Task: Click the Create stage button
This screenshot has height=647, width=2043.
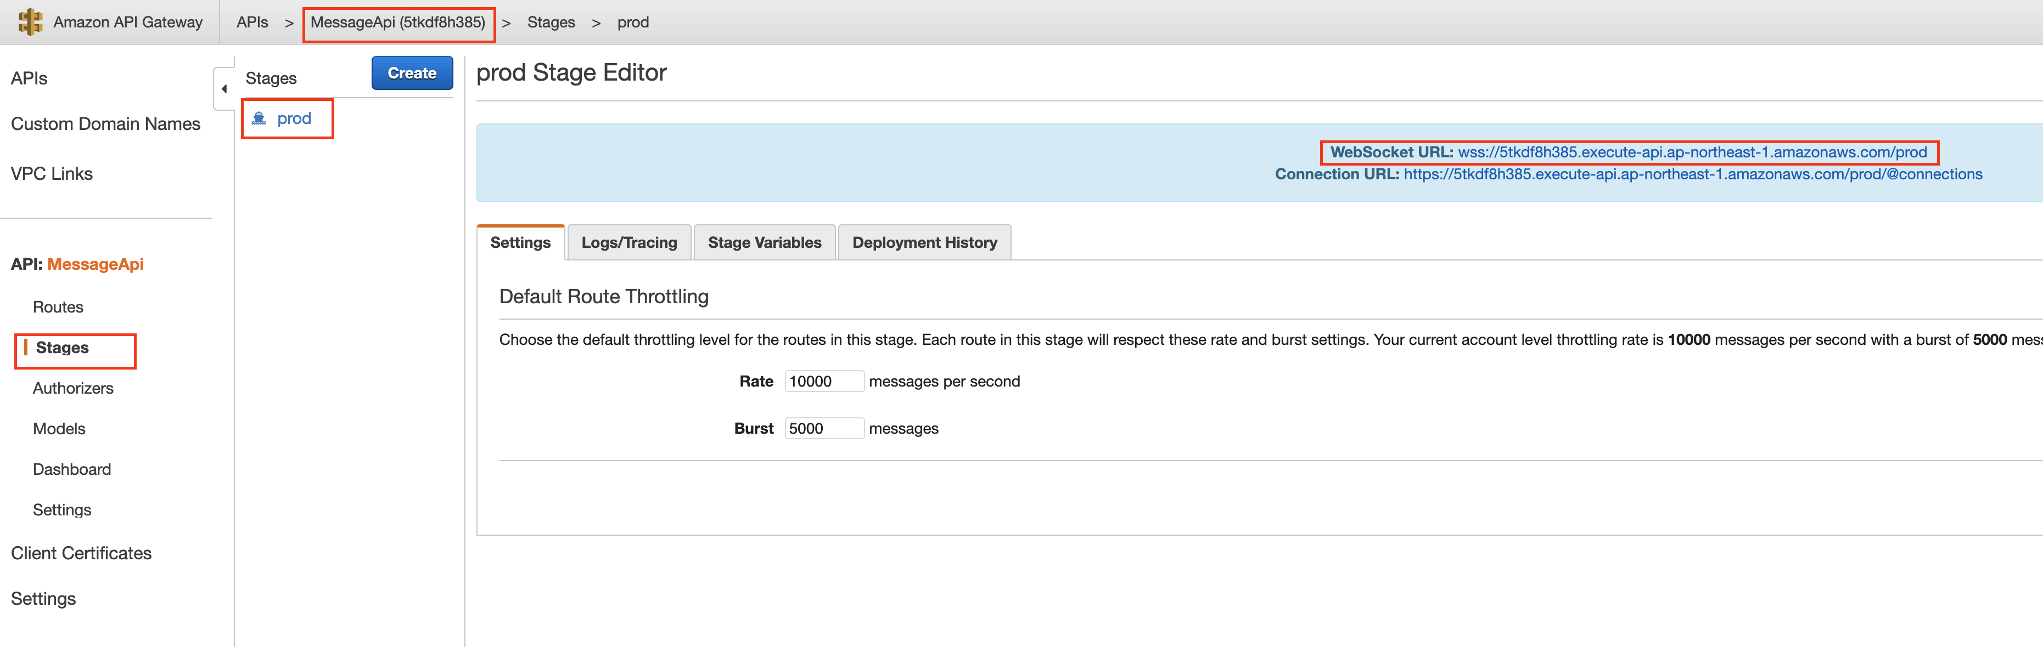Action: coord(412,73)
